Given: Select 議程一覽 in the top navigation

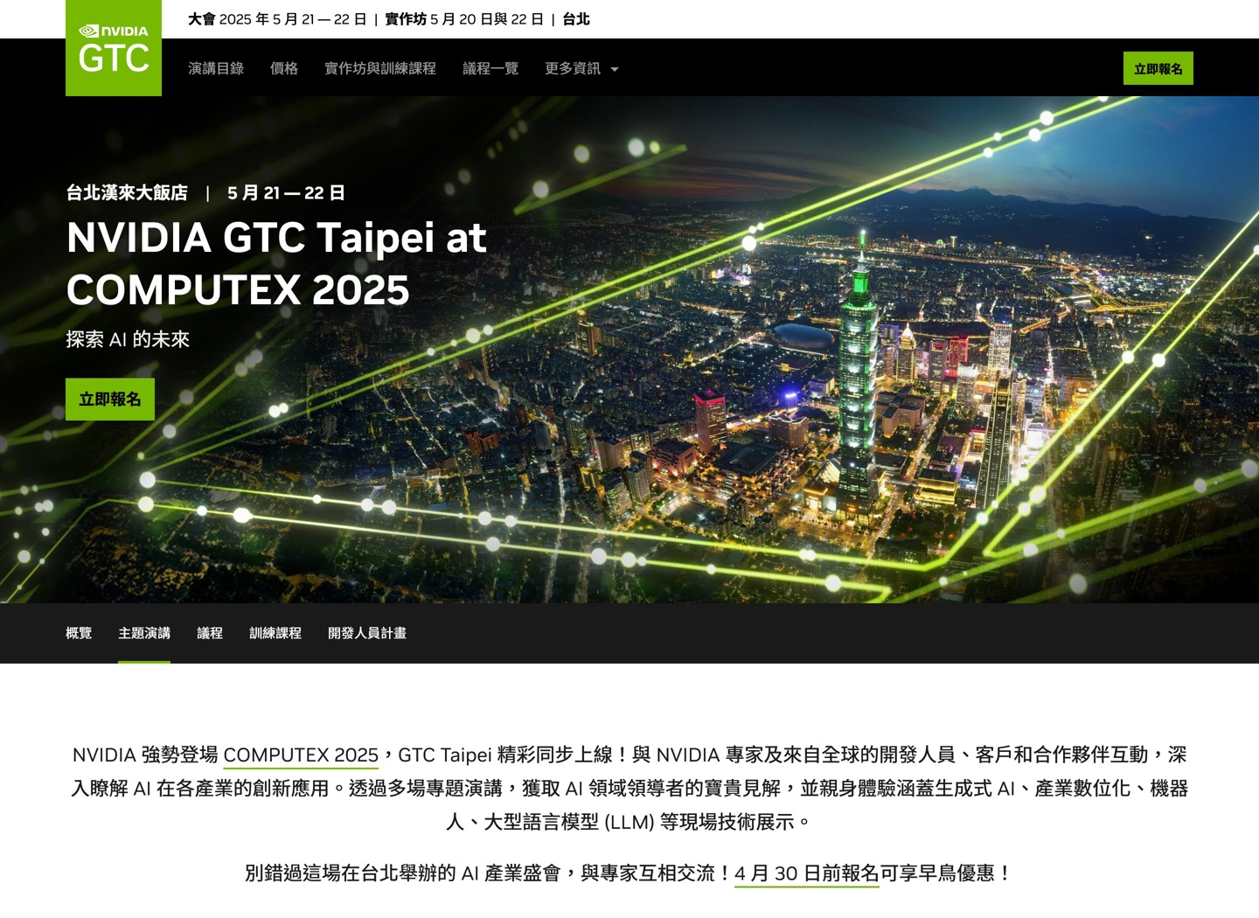Looking at the screenshot, I should pyautogui.click(x=490, y=68).
